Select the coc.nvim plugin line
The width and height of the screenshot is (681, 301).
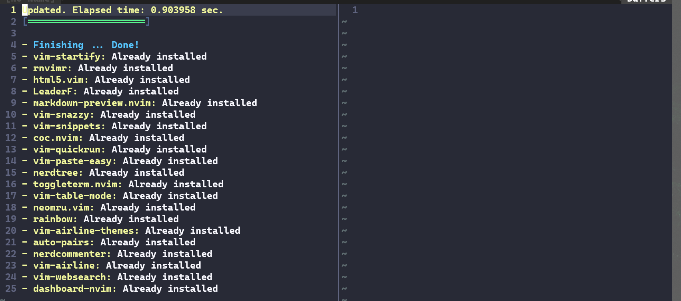(56, 138)
